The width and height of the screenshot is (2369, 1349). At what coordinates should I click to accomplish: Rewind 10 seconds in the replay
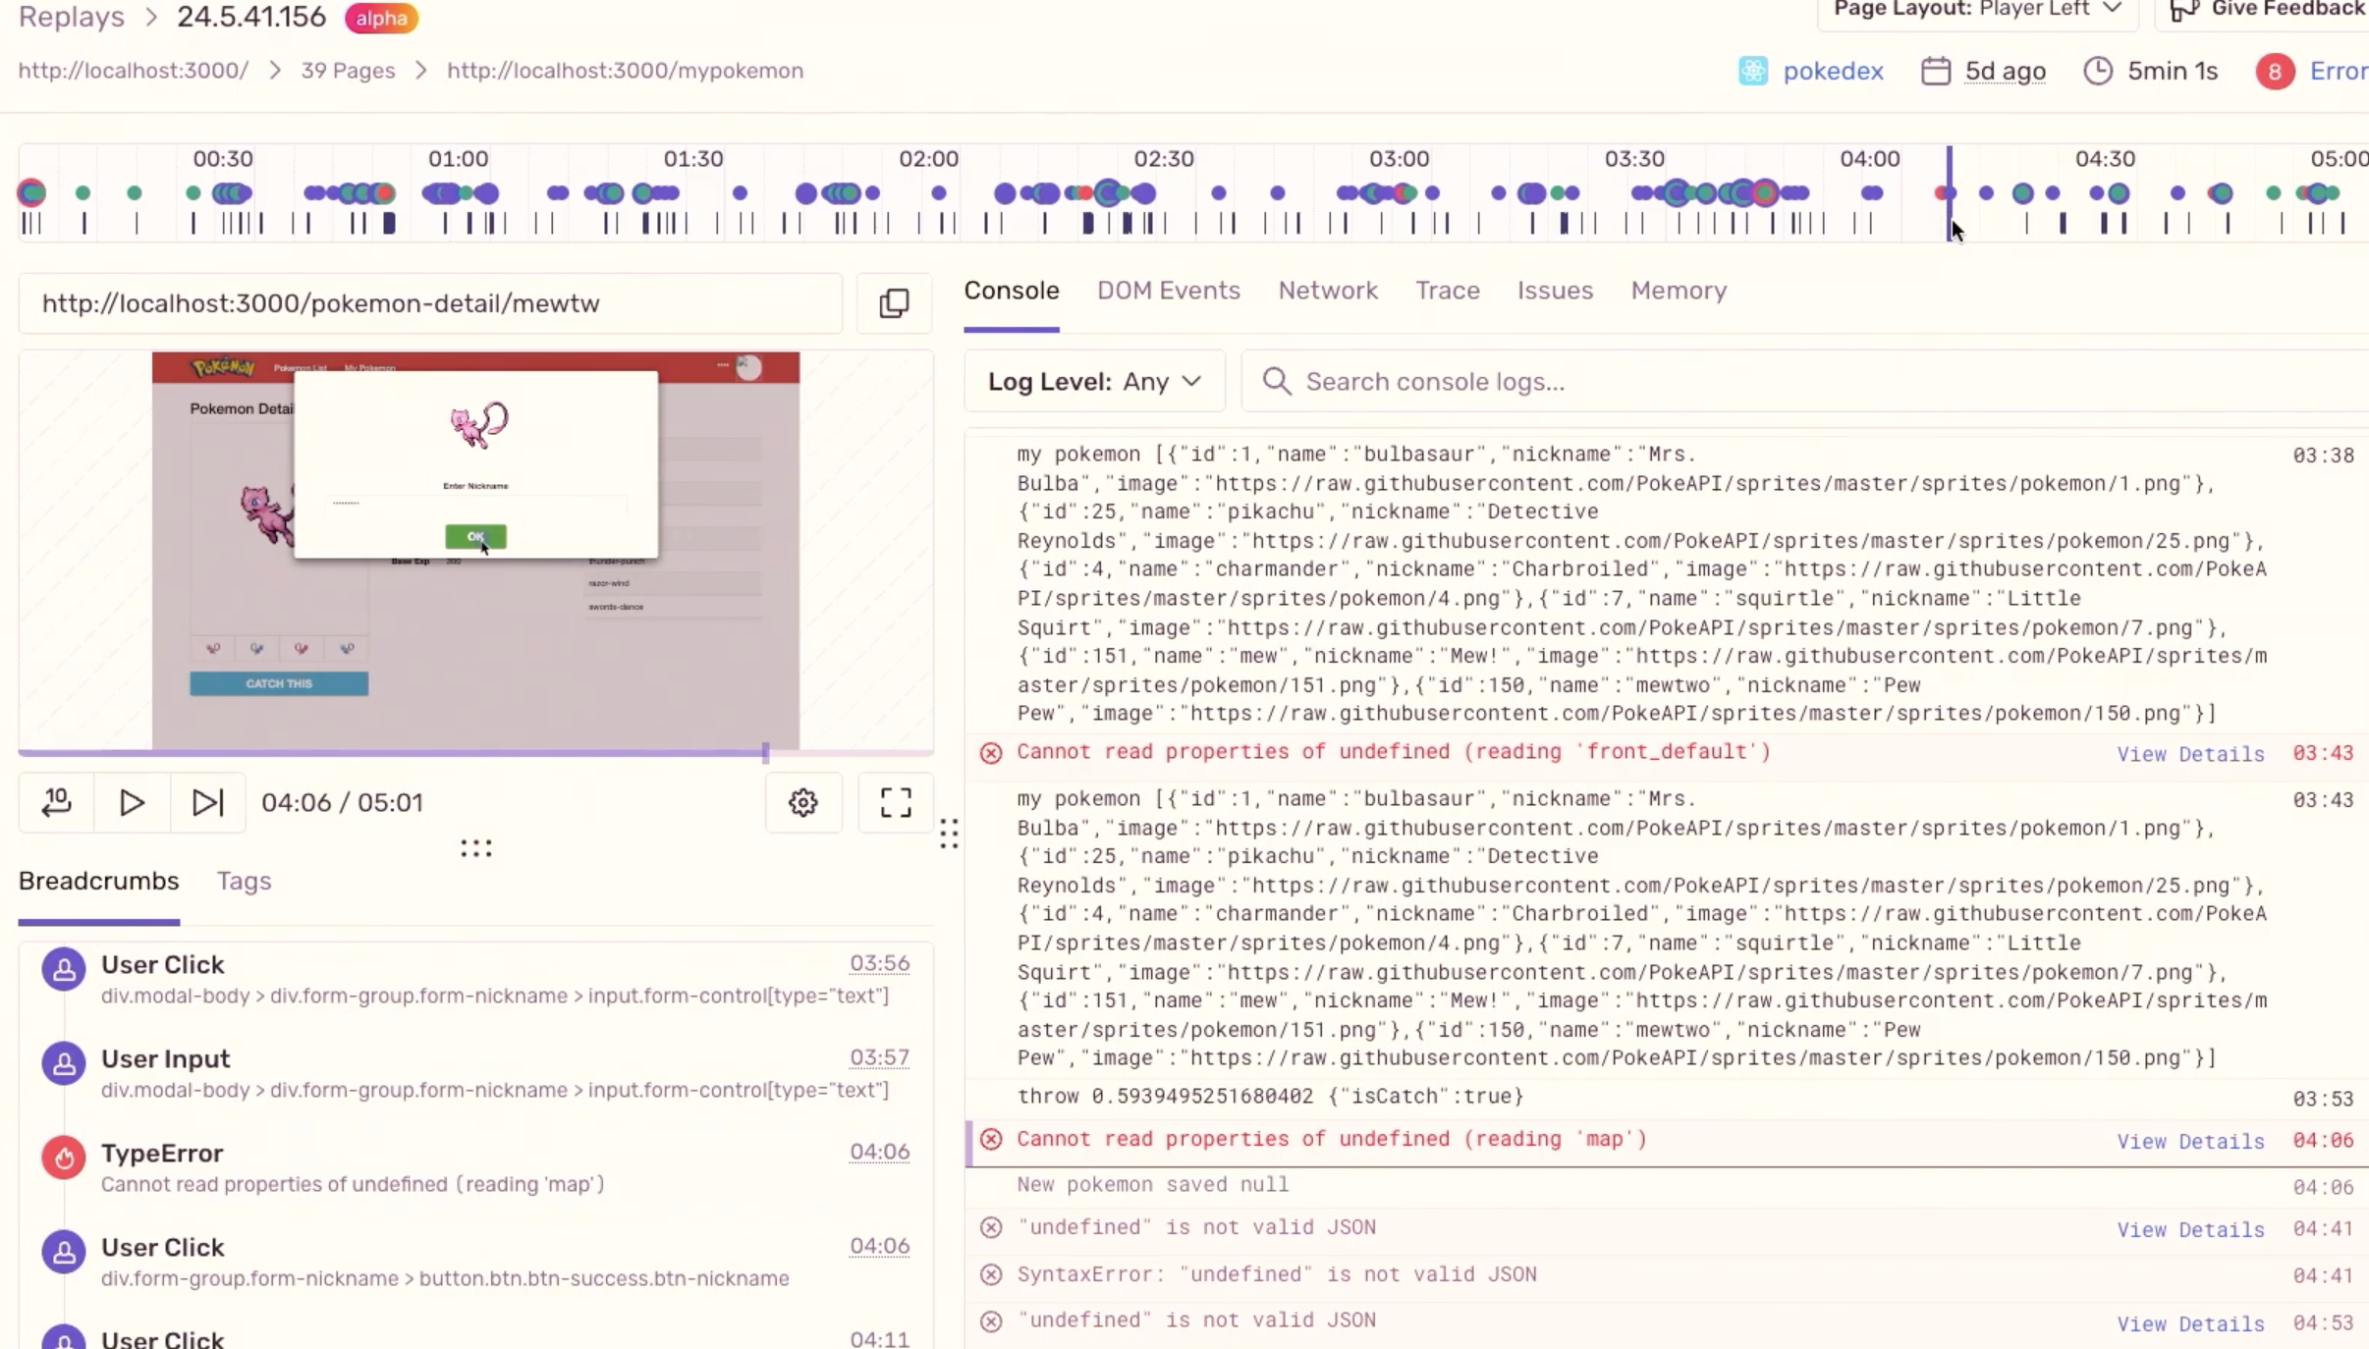(x=57, y=802)
